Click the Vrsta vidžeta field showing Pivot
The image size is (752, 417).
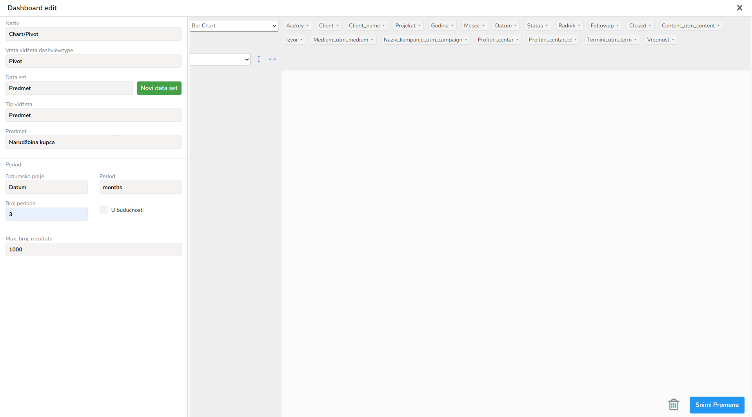[93, 61]
